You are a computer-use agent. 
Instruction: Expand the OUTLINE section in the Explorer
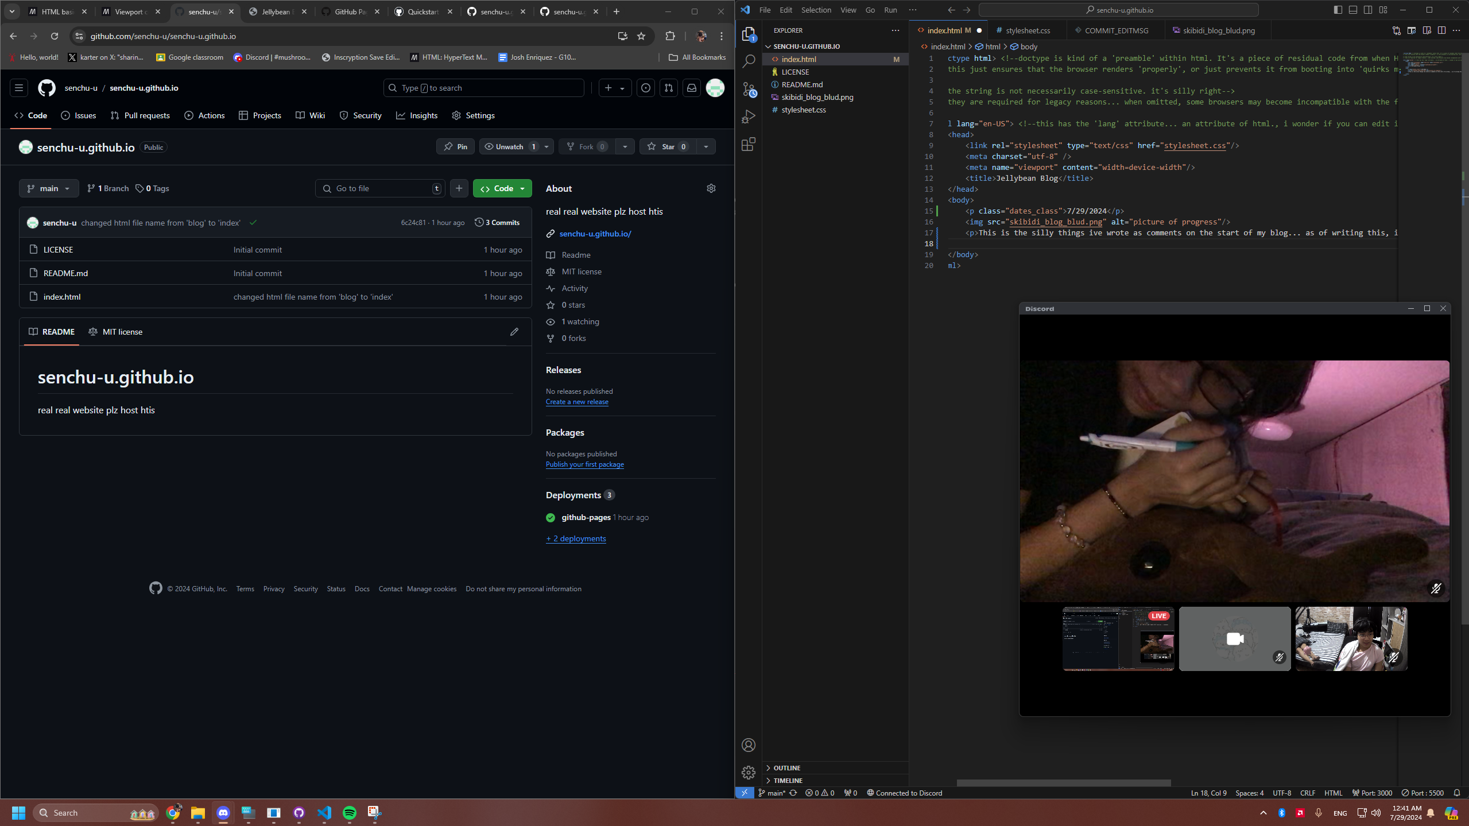coord(786,767)
